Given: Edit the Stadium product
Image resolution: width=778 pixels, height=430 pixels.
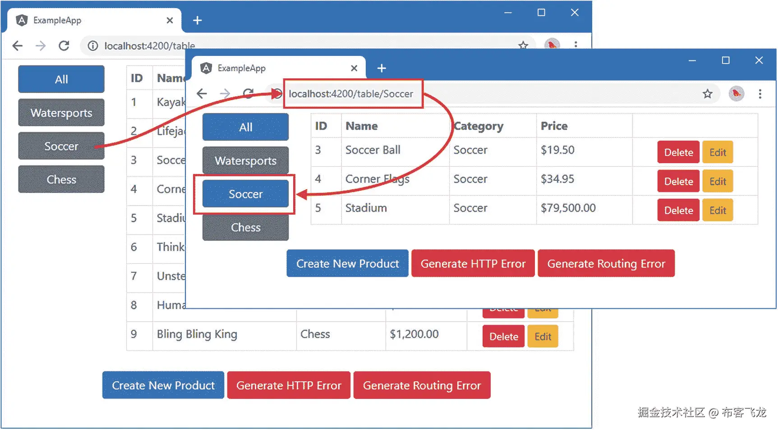Looking at the screenshot, I should tap(718, 210).
